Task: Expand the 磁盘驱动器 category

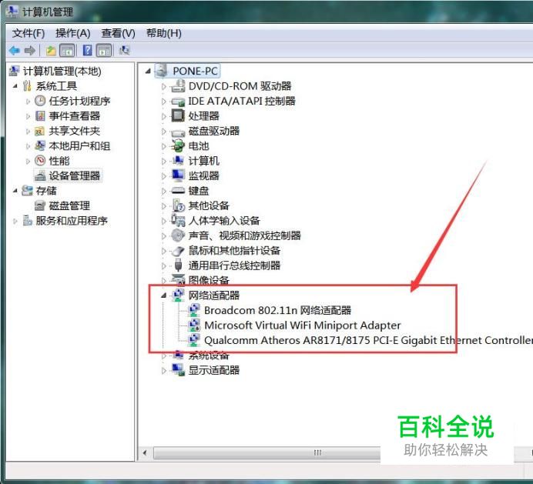Action: point(164,131)
